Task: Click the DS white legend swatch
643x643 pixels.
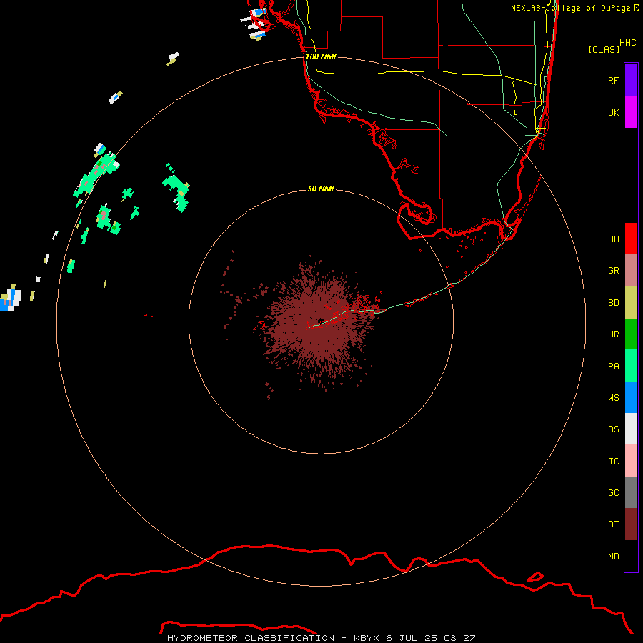Action: tap(631, 429)
